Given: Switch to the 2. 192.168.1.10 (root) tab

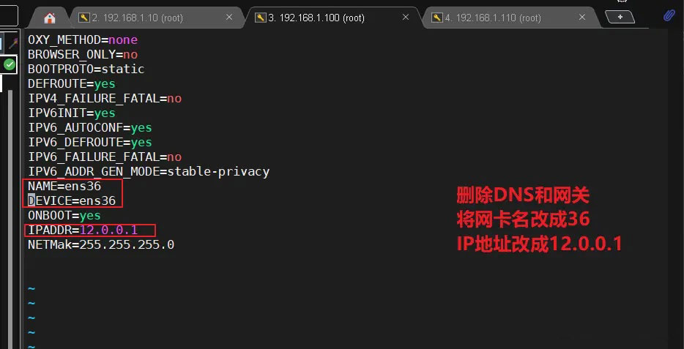Looking at the screenshot, I should (137, 18).
